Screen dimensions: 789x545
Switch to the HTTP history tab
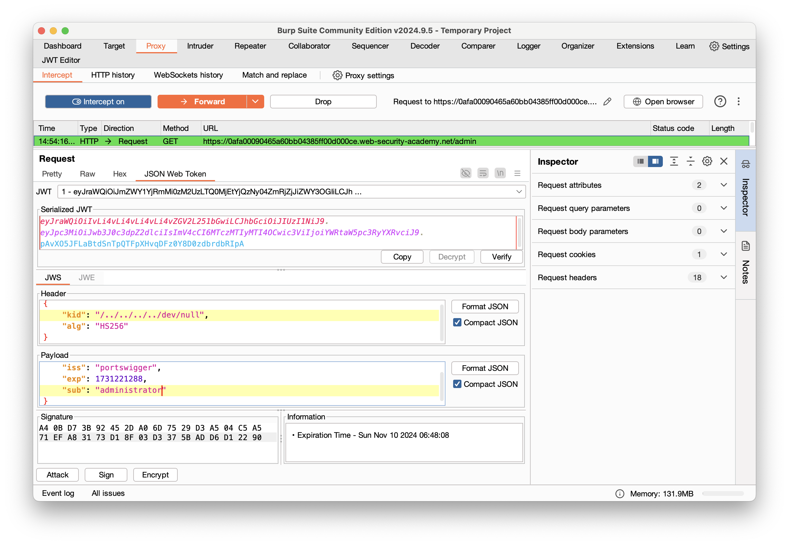[113, 75]
